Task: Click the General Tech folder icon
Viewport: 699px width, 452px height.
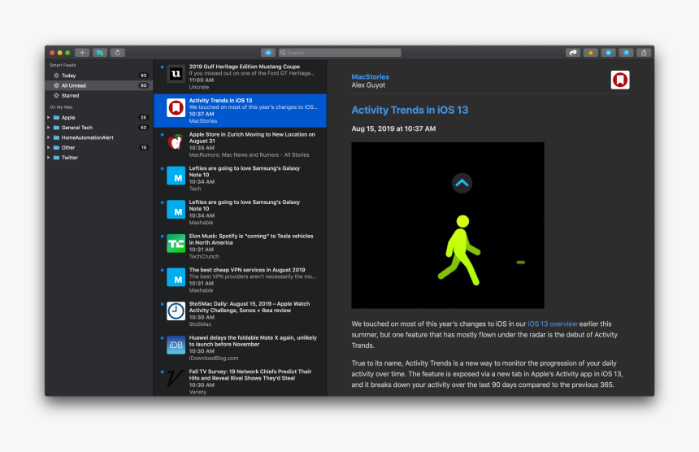Action: (x=57, y=128)
